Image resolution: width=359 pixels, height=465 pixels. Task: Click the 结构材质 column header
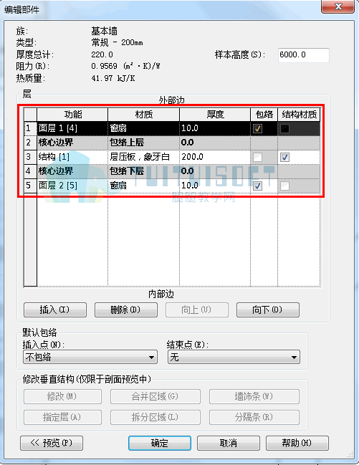(x=299, y=115)
